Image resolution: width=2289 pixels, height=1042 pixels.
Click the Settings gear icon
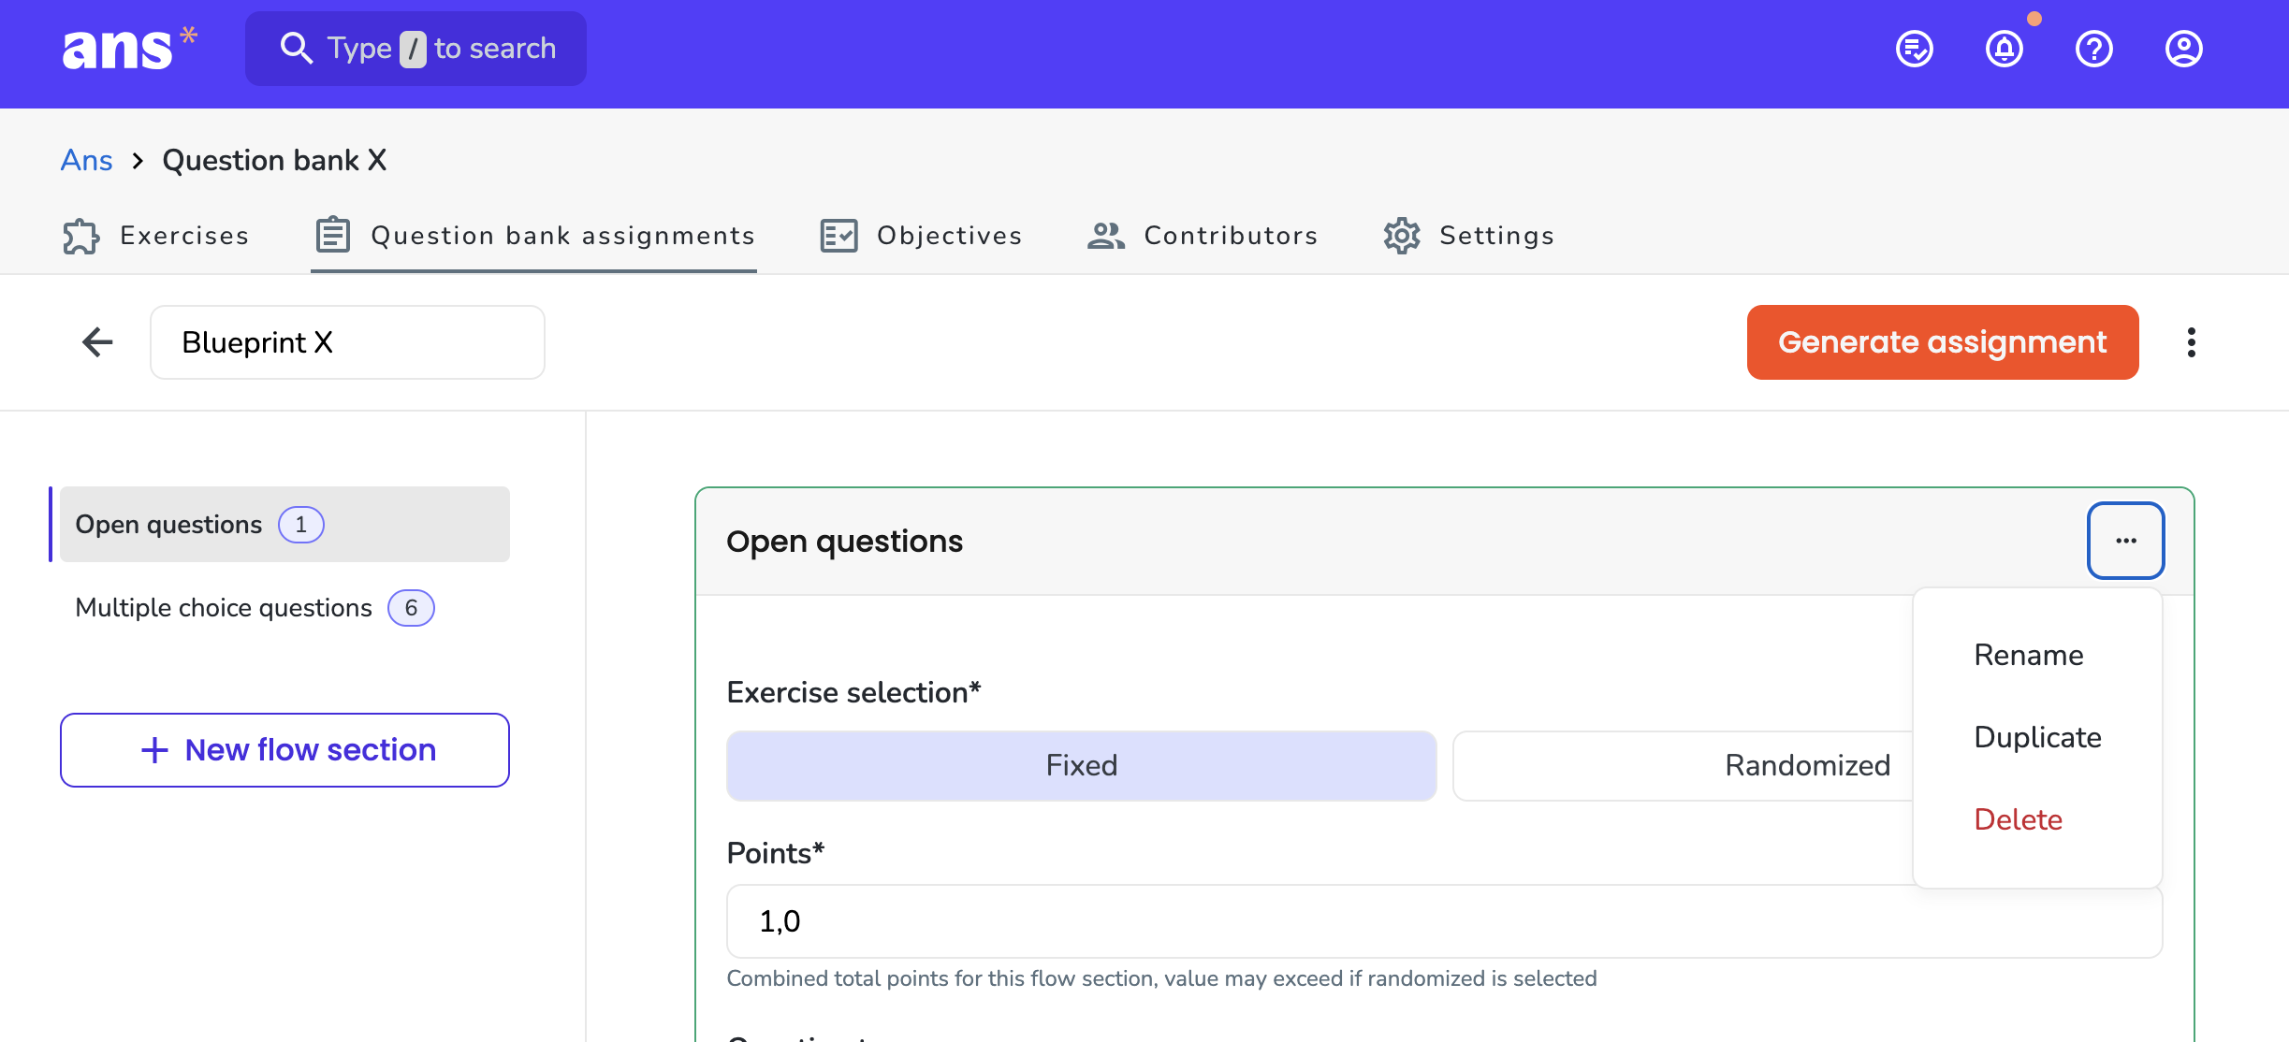pyautogui.click(x=1402, y=236)
